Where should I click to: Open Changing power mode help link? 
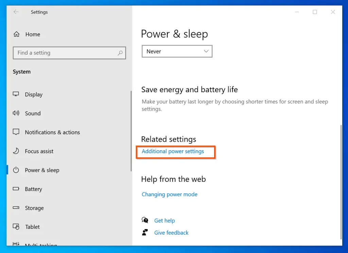(x=169, y=194)
